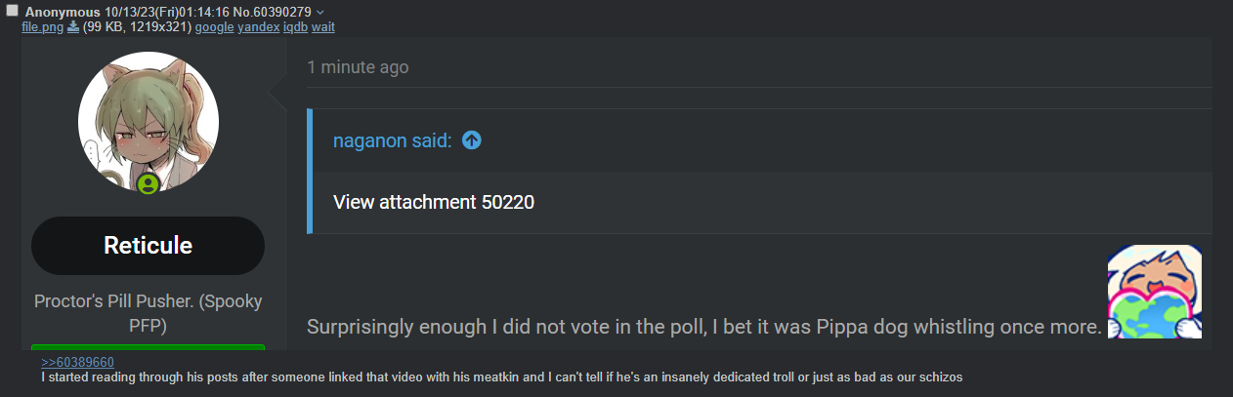Search image with iqdb link
This screenshot has width=1233, height=397.
pyautogui.click(x=295, y=27)
